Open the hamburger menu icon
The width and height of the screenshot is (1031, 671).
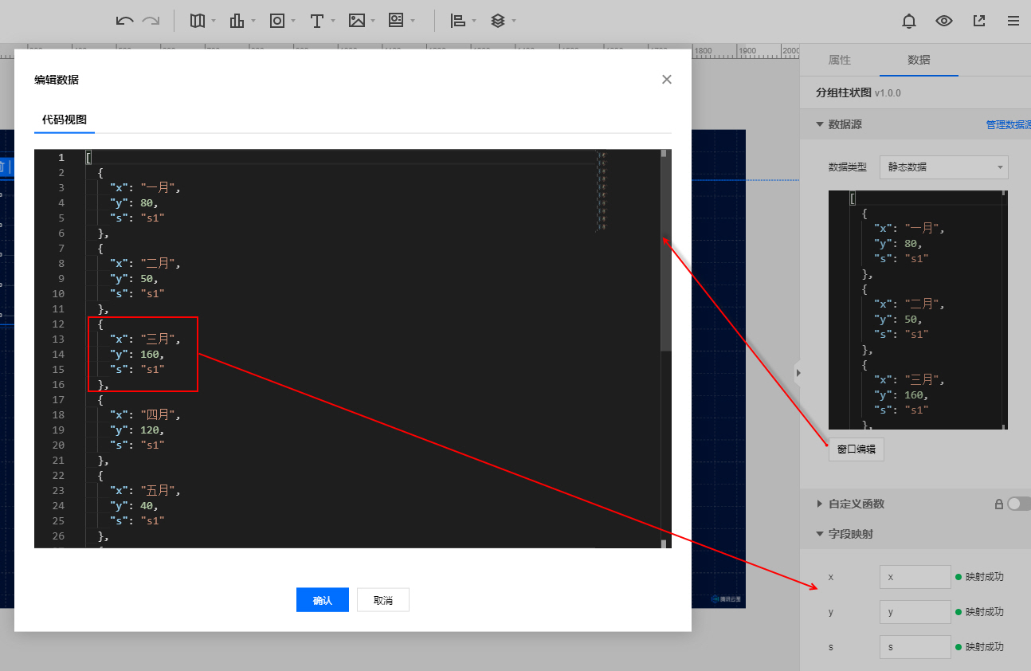click(x=1013, y=22)
